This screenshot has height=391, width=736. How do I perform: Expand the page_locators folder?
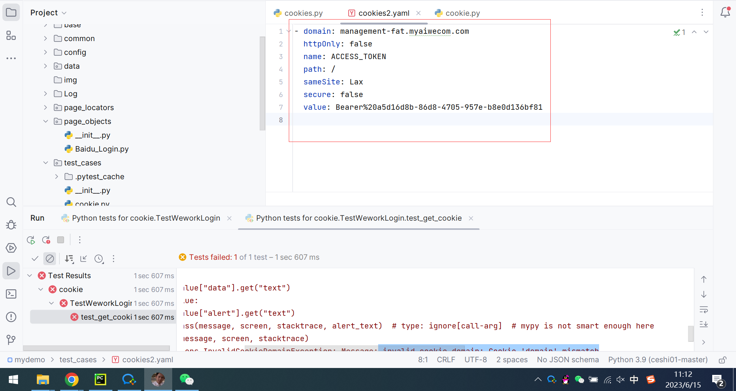46,107
